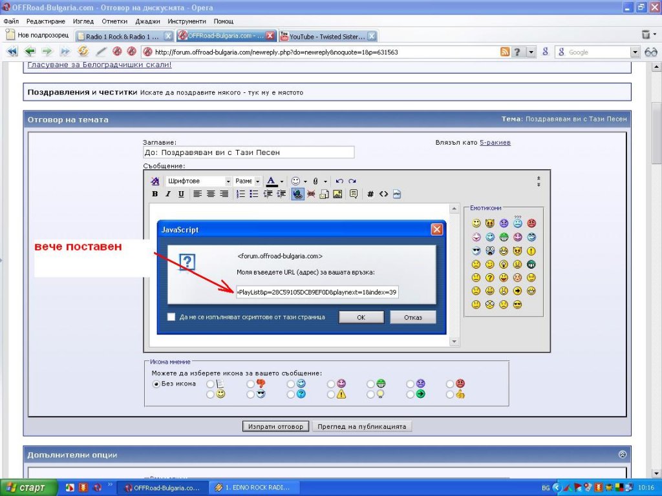Center align text in the editor

point(211,194)
